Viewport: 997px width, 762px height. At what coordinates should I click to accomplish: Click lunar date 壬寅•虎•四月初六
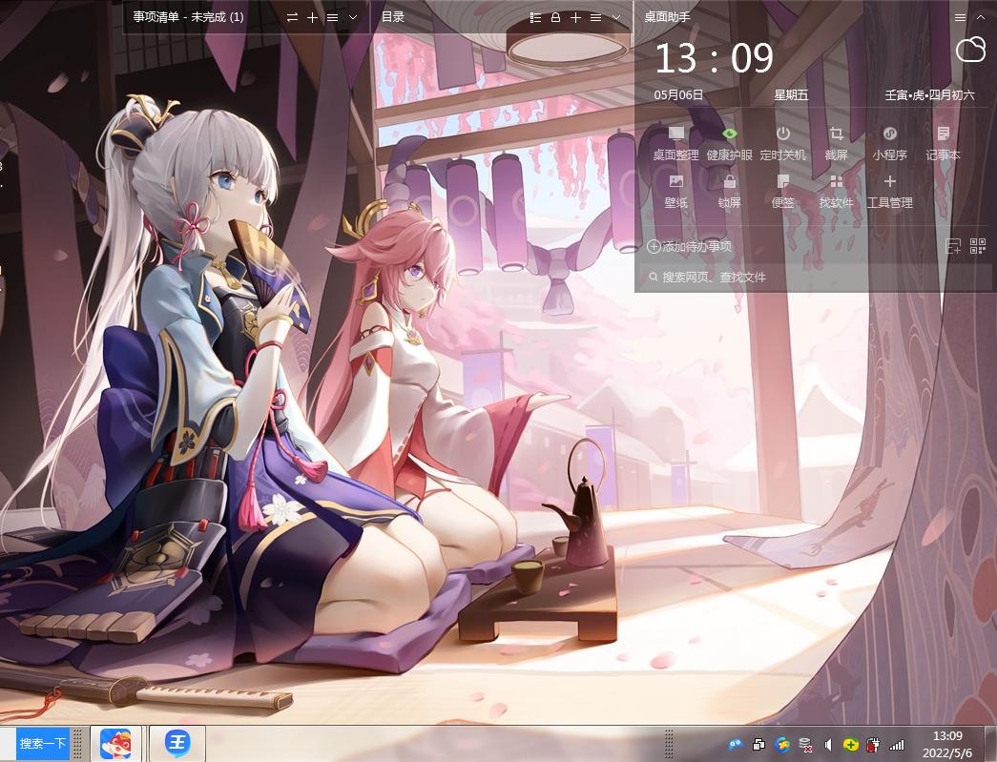tap(929, 95)
